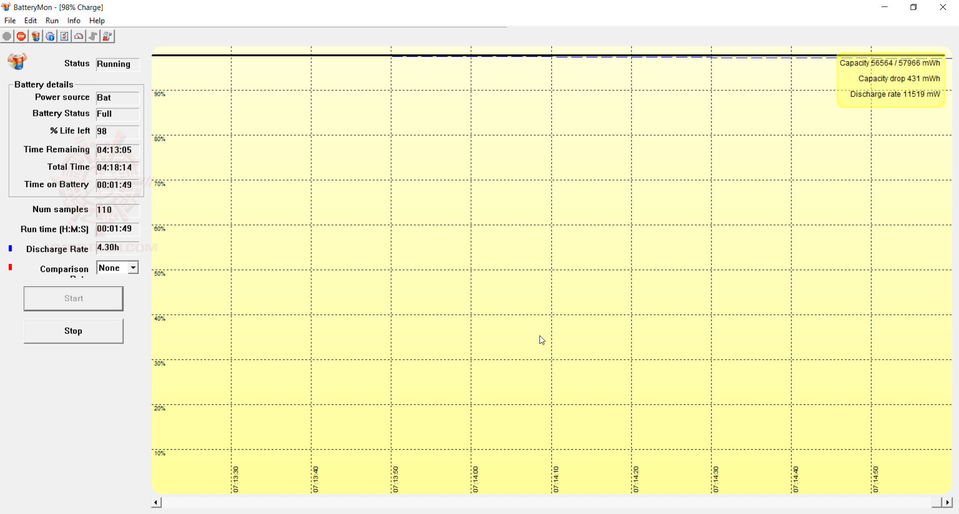Click the Total Time value 04:18:14
Viewport: 959px width, 514px height.
coord(117,168)
